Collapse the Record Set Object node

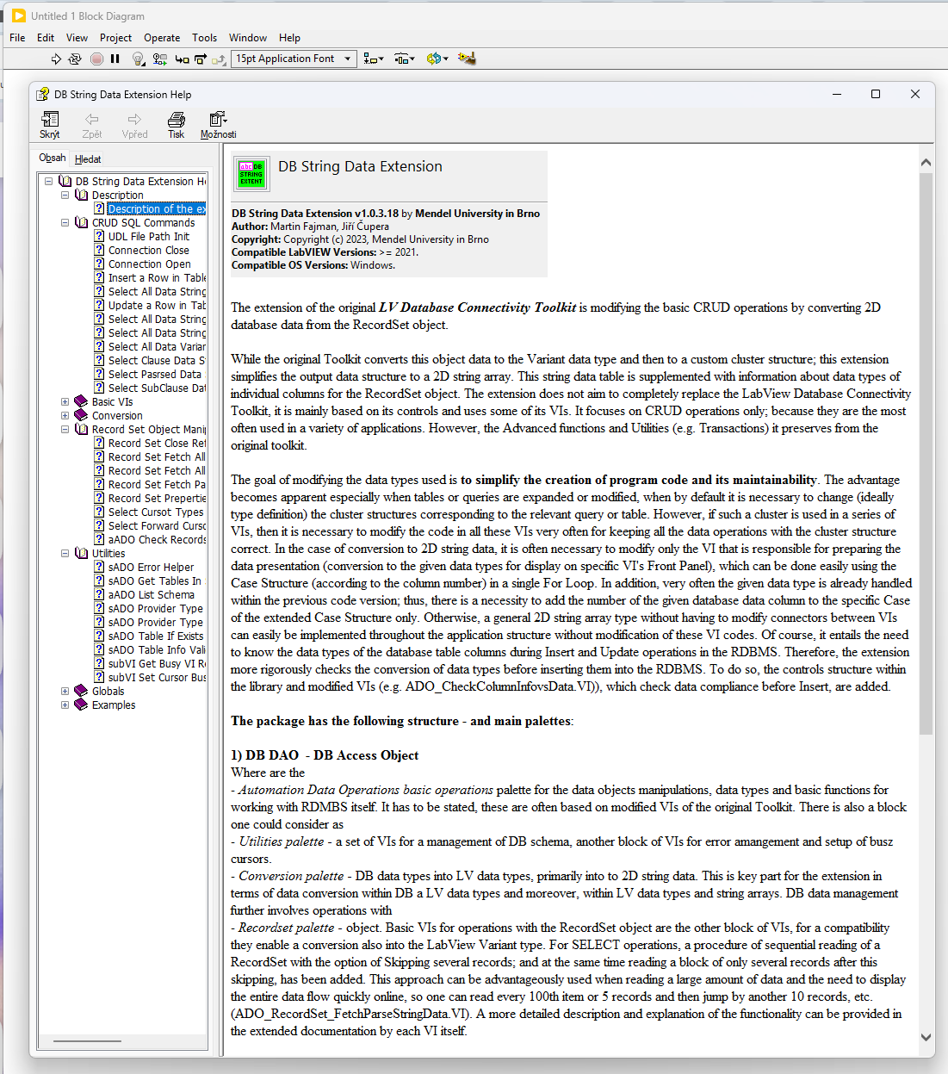(x=65, y=429)
